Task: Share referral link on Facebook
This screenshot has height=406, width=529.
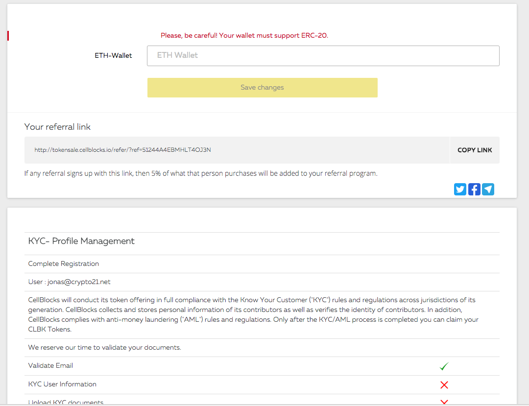Action: point(474,190)
